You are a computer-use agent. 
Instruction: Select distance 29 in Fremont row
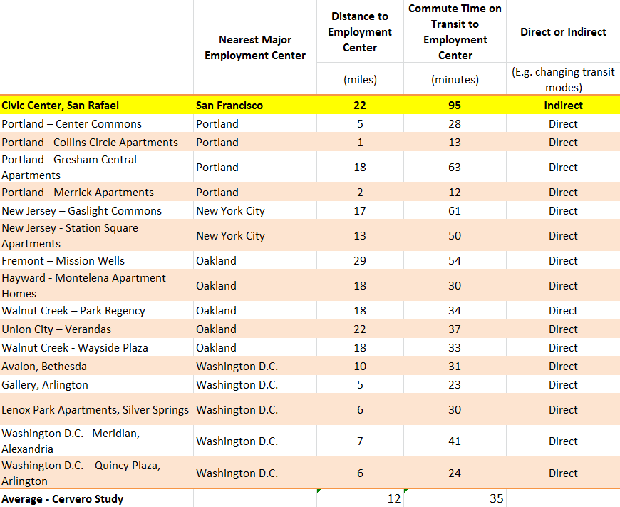pos(360,261)
